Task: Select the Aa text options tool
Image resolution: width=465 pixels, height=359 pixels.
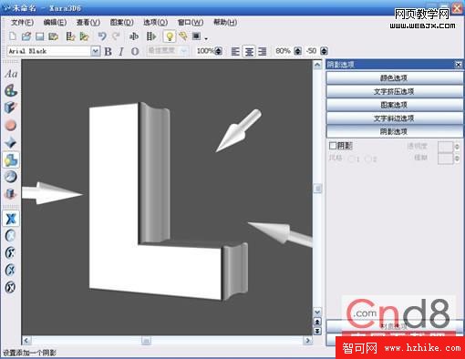Action: point(11,74)
